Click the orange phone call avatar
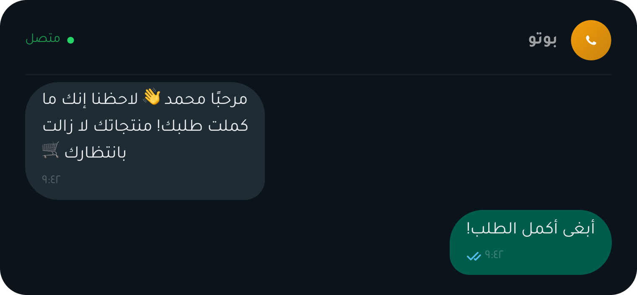The image size is (637, 295). [x=591, y=40]
